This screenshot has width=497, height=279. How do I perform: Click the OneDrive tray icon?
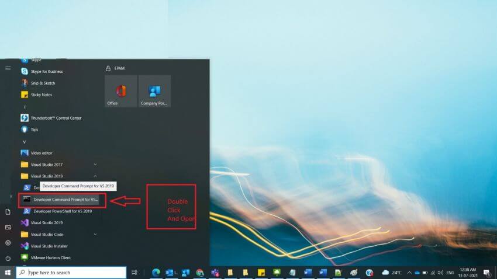(417, 273)
